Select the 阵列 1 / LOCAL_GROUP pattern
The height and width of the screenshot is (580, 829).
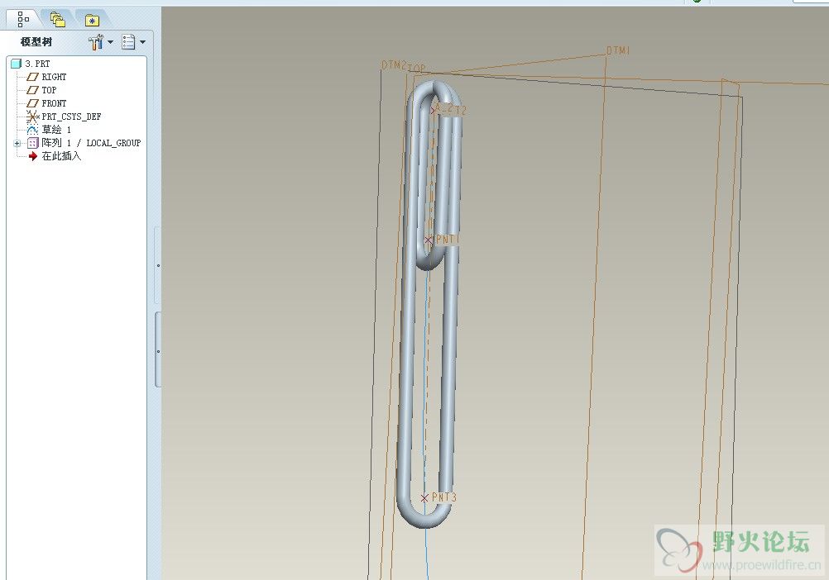point(91,142)
